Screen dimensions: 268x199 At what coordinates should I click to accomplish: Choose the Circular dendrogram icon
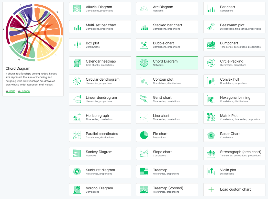coord(77,81)
